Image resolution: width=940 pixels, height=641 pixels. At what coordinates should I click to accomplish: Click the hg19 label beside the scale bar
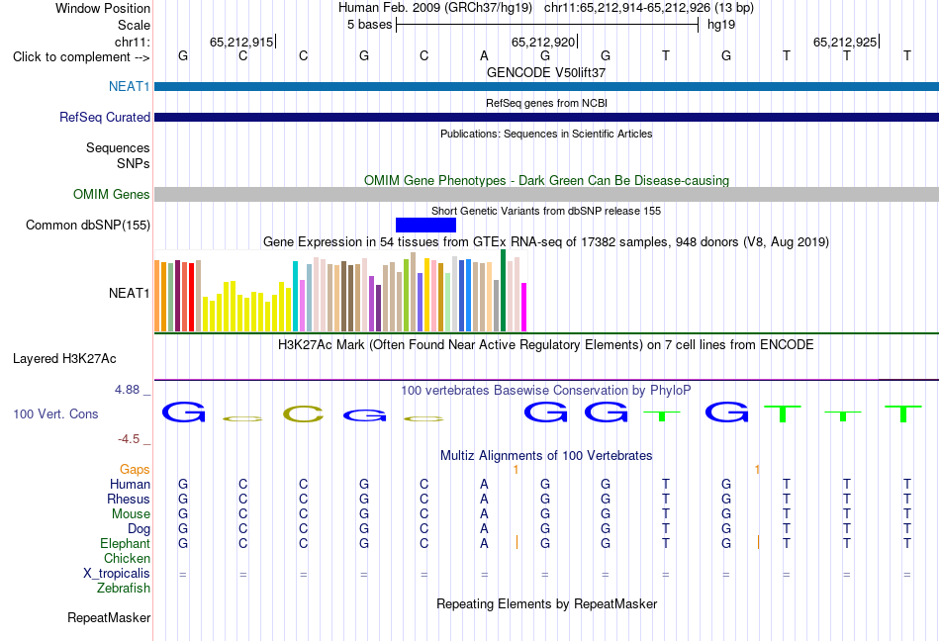point(721,25)
